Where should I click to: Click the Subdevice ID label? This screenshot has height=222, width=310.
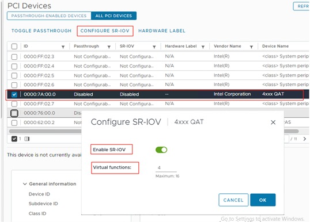point(43,204)
